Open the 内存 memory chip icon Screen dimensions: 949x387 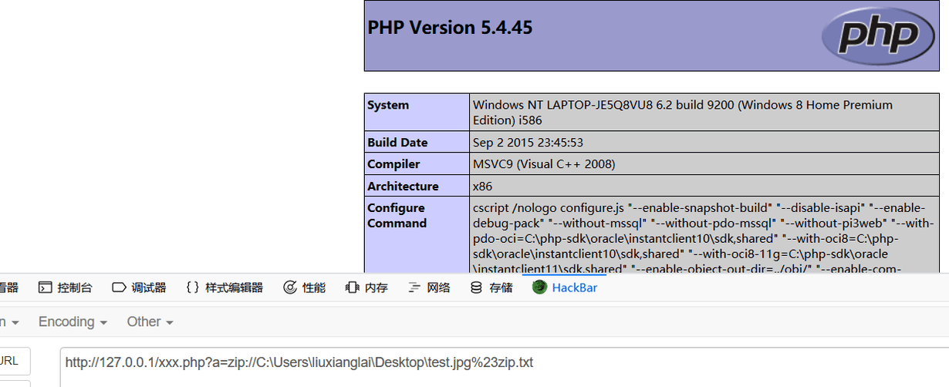pyautogui.click(x=353, y=288)
